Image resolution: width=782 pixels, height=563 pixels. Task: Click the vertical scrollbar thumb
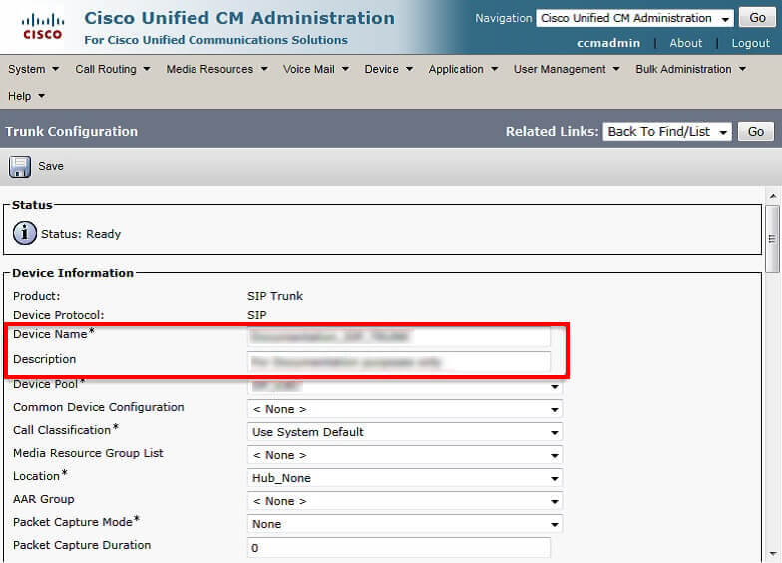pyautogui.click(x=772, y=238)
